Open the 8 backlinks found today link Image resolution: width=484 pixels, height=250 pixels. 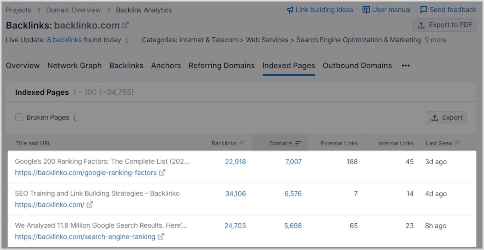[x=64, y=40]
